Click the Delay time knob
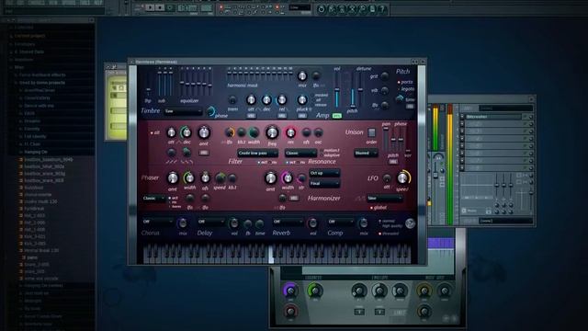Viewport: 588px width, 331px height. [x=259, y=224]
